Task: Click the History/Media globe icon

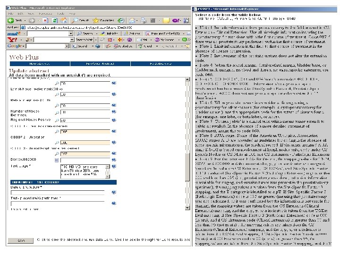Action: click(x=121, y=20)
